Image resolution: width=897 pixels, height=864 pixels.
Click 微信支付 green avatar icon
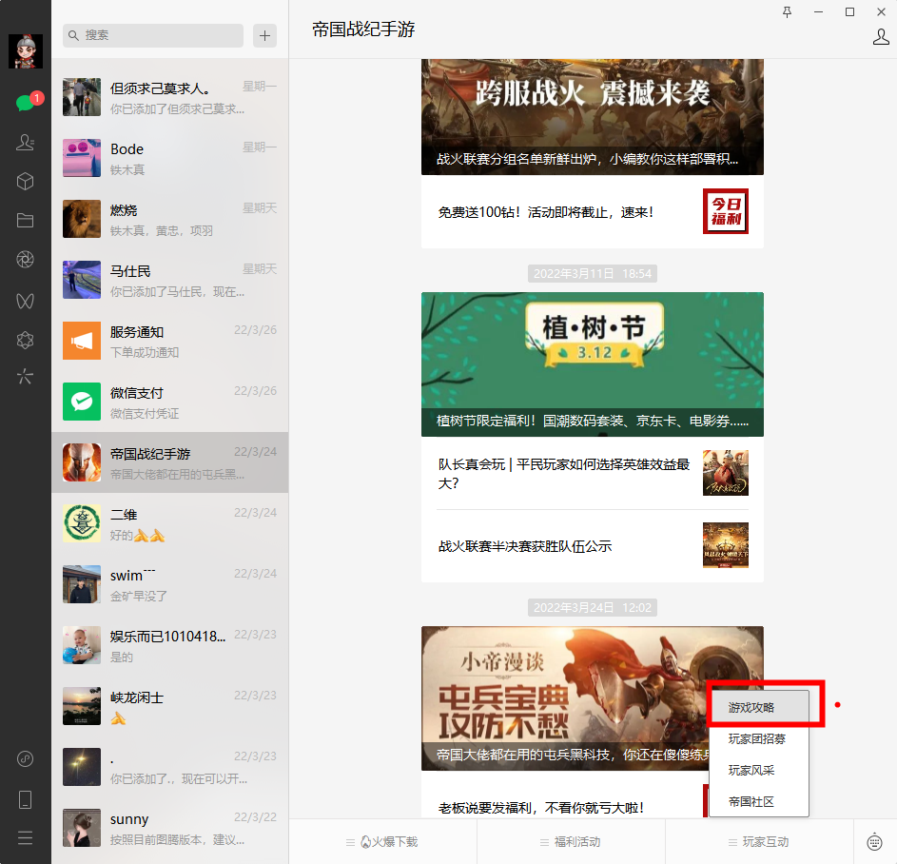pyautogui.click(x=82, y=402)
